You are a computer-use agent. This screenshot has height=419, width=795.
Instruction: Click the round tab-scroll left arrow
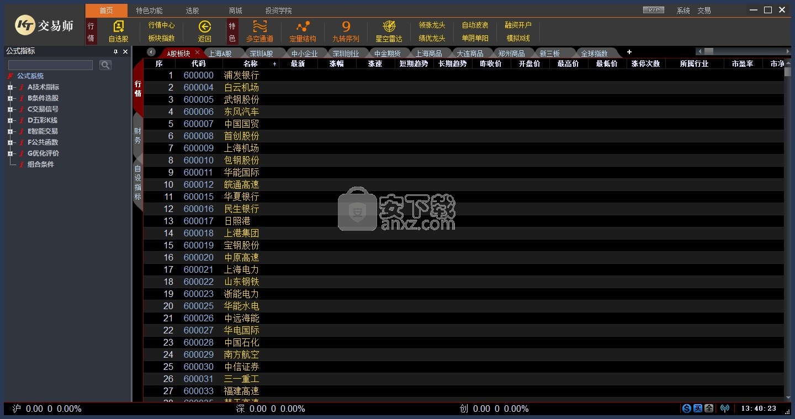[x=151, y=52]
